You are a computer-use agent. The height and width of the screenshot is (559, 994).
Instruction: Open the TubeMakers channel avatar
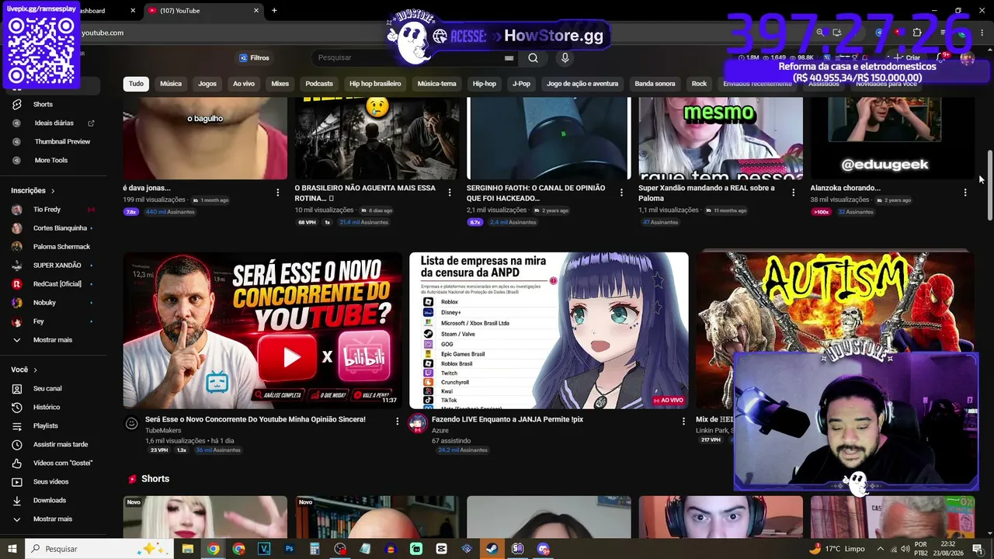132,423
